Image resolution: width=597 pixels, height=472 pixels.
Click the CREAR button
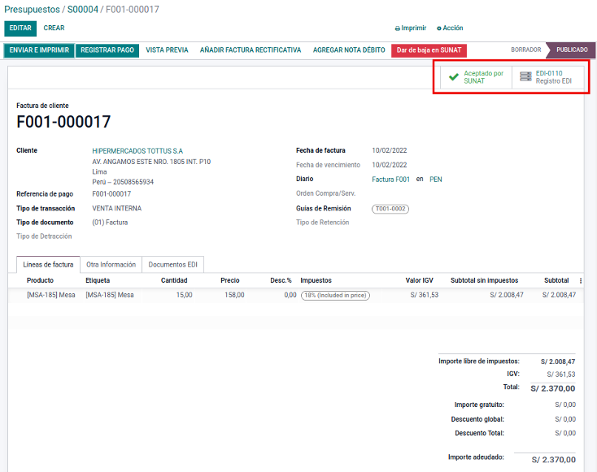click(x=54, y=28)
